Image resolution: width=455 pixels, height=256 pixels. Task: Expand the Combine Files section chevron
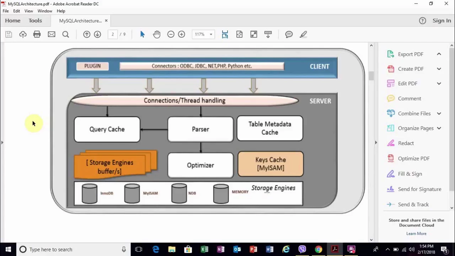(x=439, y=113)
